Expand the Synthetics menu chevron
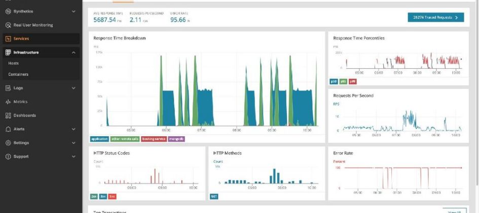This screenshot has height=213, width=479. point(73,11)
